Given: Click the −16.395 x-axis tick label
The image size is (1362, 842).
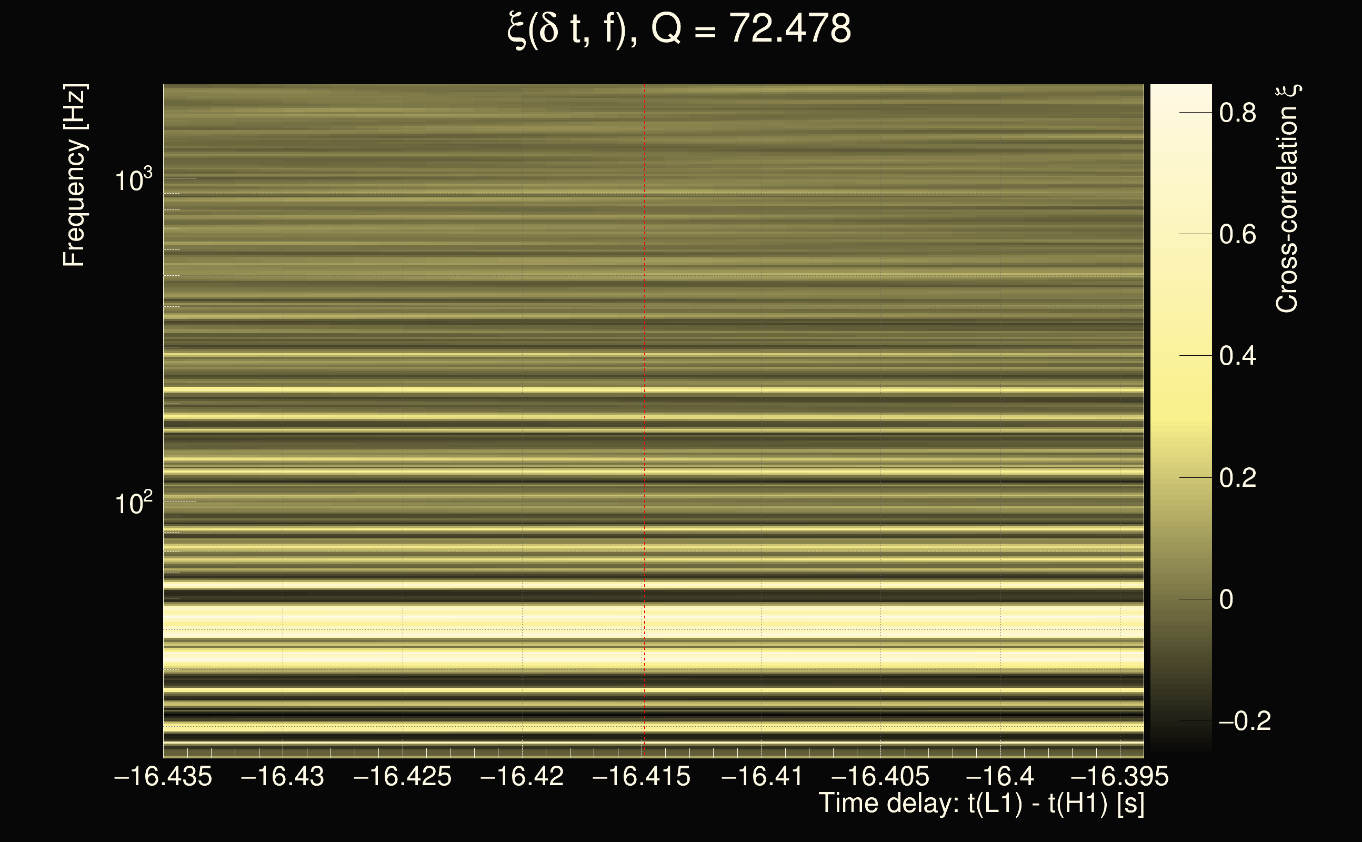Looking at the screenshot, I should [x=1119, y=776].
